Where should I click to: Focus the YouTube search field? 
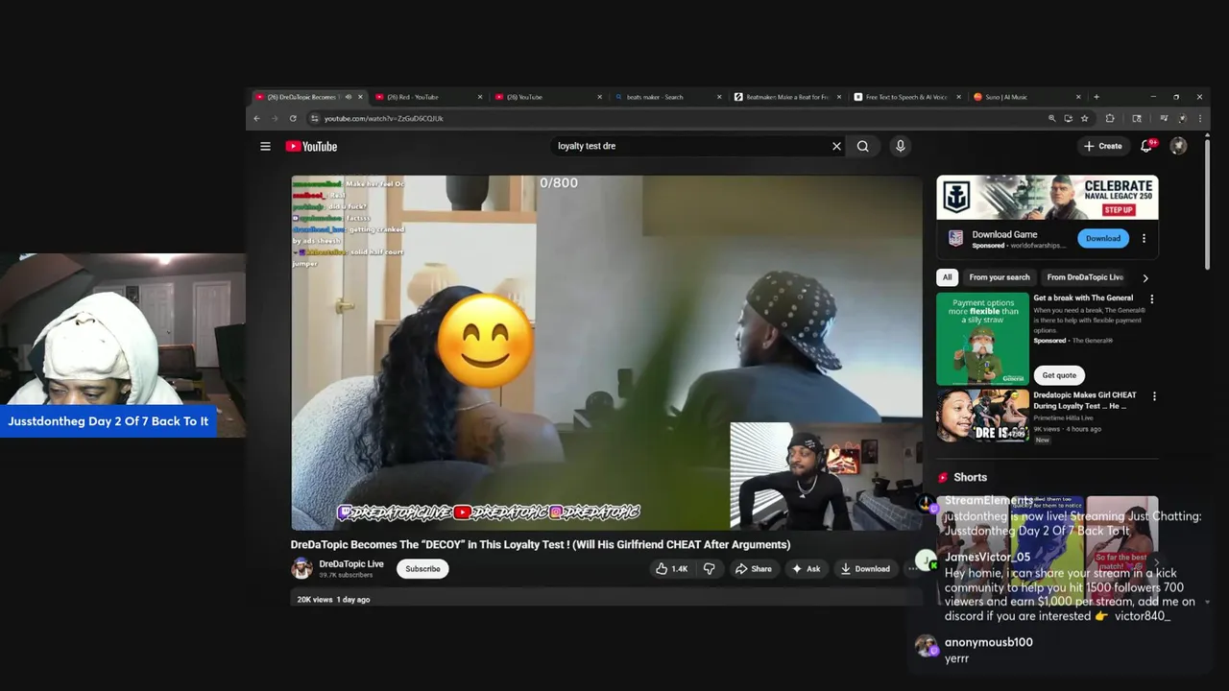point(691,146)
